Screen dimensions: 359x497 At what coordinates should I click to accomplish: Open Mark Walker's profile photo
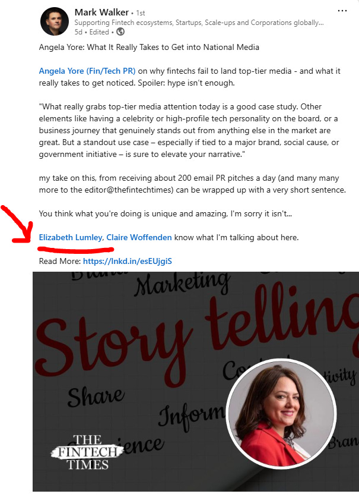[x=55, y=21]
